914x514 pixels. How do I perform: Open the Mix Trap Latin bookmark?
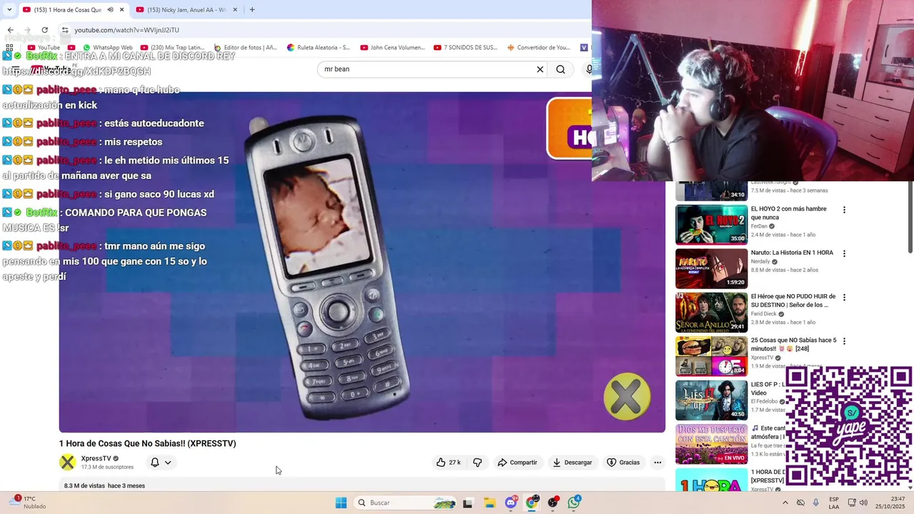click(x=172, y=48)
